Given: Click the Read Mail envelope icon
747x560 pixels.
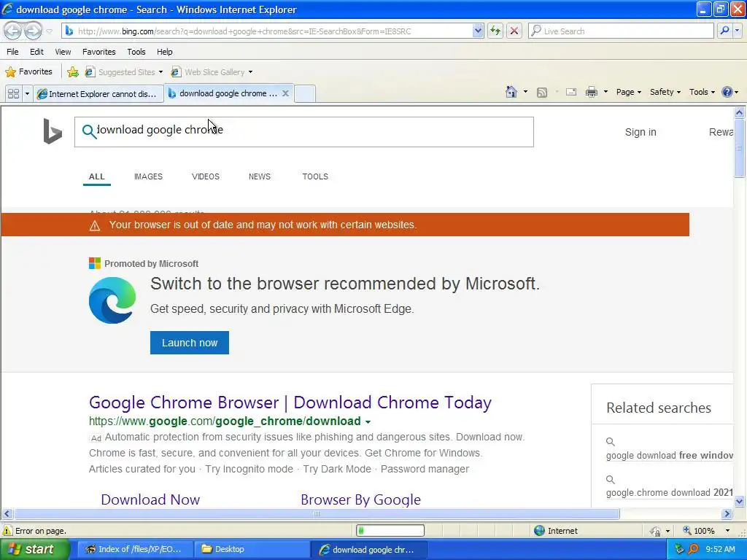Looking at the screenshot, I should point(571,92).
